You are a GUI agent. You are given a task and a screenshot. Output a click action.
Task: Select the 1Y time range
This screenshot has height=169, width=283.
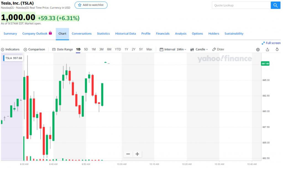126,49
